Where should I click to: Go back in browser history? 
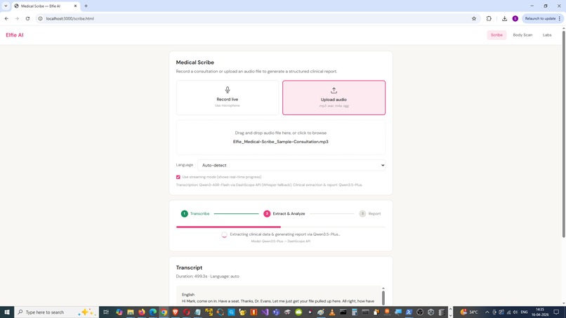tap(6, 18)
